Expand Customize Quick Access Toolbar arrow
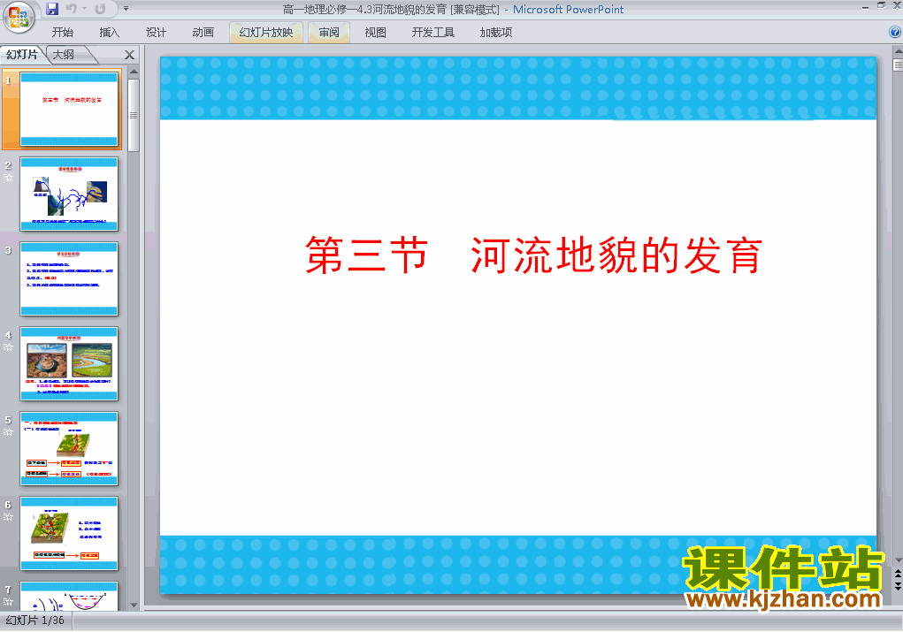This screenshot has height=632, width=903. tap(126, 9)
